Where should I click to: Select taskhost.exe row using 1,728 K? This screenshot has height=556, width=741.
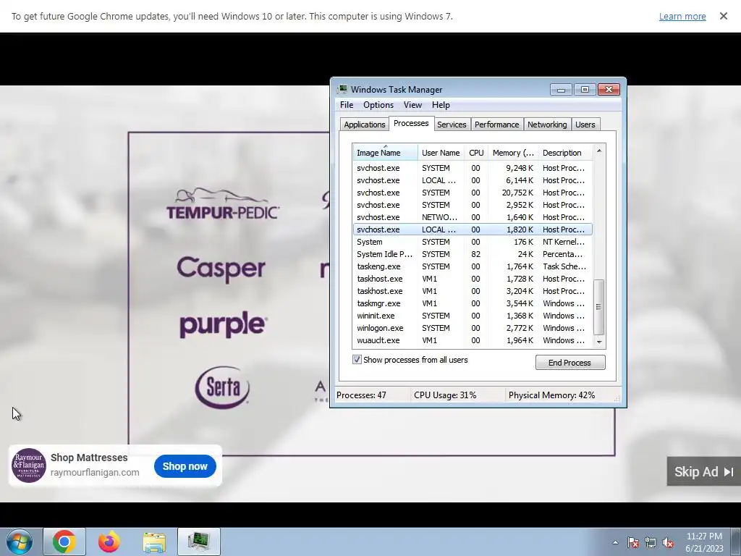(473, 279)
